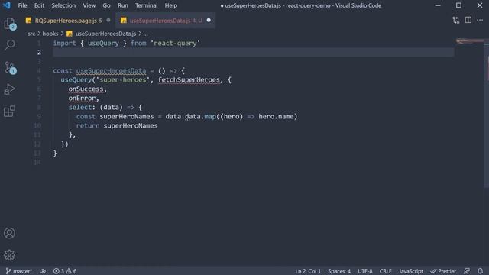Screen dimensions: 489x275
Task: Open the notifications bell
Action: click(481, 271)
